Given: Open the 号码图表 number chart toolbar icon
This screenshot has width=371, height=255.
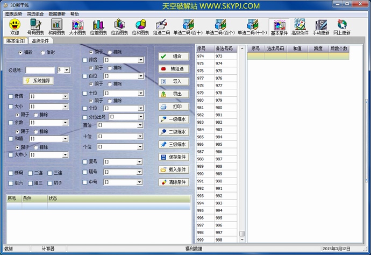Looking at the screenshot, I should click(35, 25).
